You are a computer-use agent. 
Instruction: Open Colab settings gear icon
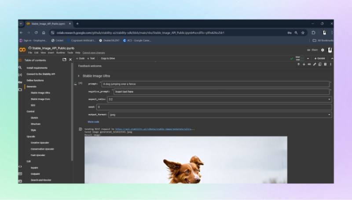click(x=323, y=50)
